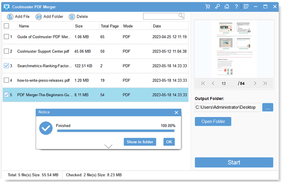282x182 pixels.
Task: Close the Coolmuster PDF Merger window
Action: (275, 7)
